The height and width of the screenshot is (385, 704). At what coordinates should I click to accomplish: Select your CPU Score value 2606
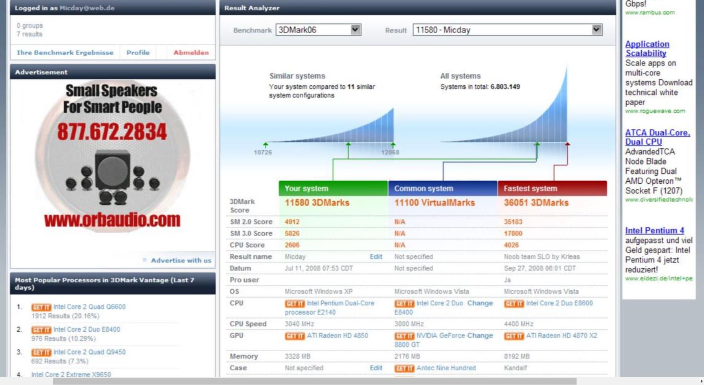[292, 245]
